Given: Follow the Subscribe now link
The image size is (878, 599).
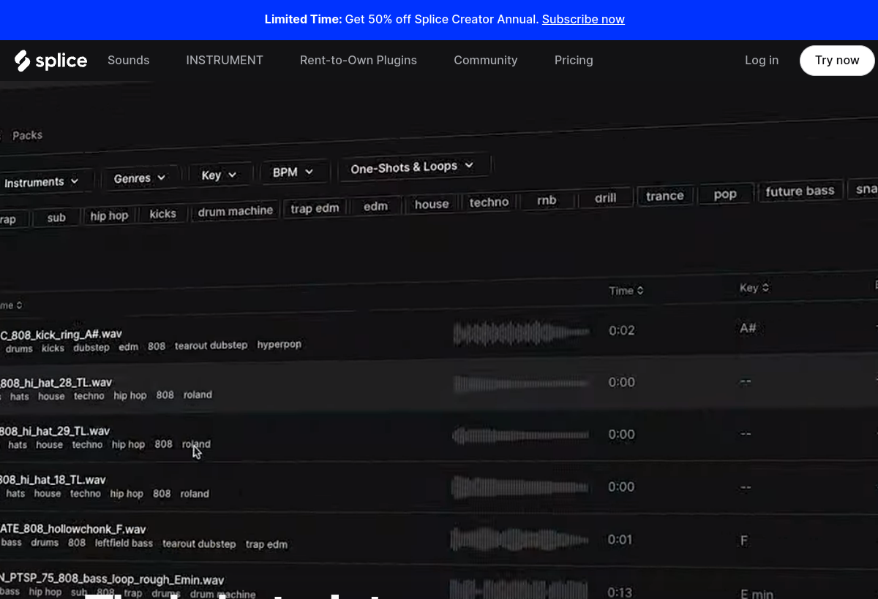Looking at the screenshot, I should 583,20.
